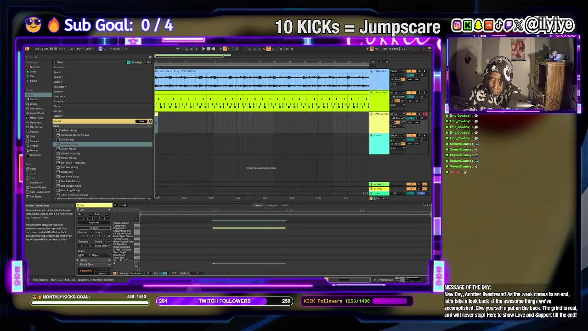Select the yellow Clip tab
Screen dimensions: 588x331
pos(94,205)
